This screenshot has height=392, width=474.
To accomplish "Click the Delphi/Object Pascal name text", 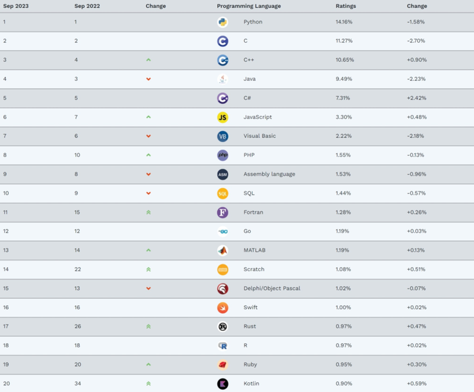I will [272, 288].
